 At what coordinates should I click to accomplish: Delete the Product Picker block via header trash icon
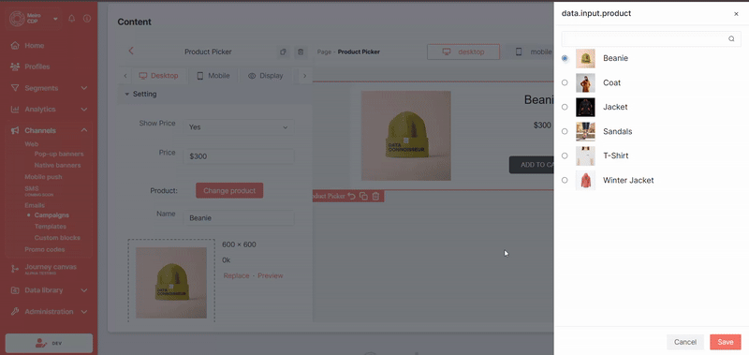(x=300, y=52)
